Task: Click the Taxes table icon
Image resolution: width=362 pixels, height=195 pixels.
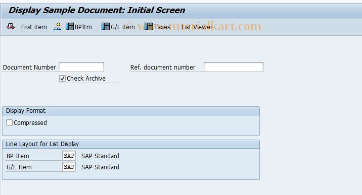Action: click(149, 26)
